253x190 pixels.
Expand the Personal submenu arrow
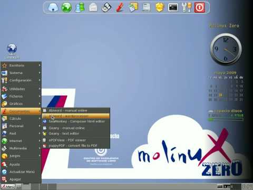pos(40,126)
